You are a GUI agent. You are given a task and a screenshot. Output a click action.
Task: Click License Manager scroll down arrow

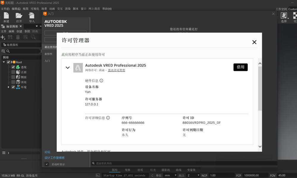point(260,147)
